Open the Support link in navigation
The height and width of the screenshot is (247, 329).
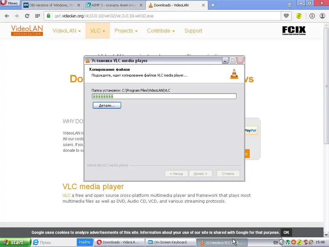(x=193, y=31)
